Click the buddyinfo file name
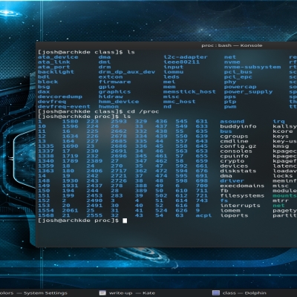 pyautogui.click(x=238, y=126)
